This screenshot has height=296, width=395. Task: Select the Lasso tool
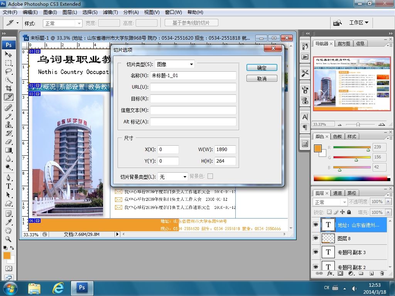click(8, 71)
